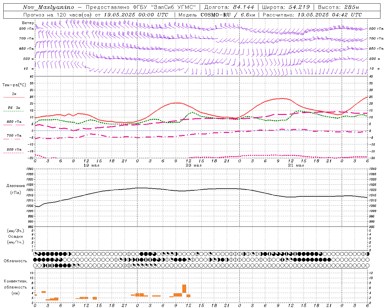Click the dashed 850 гПа temperature legend line
The height and width of the screenshot is (308, 385).
[x=14, y=125]
